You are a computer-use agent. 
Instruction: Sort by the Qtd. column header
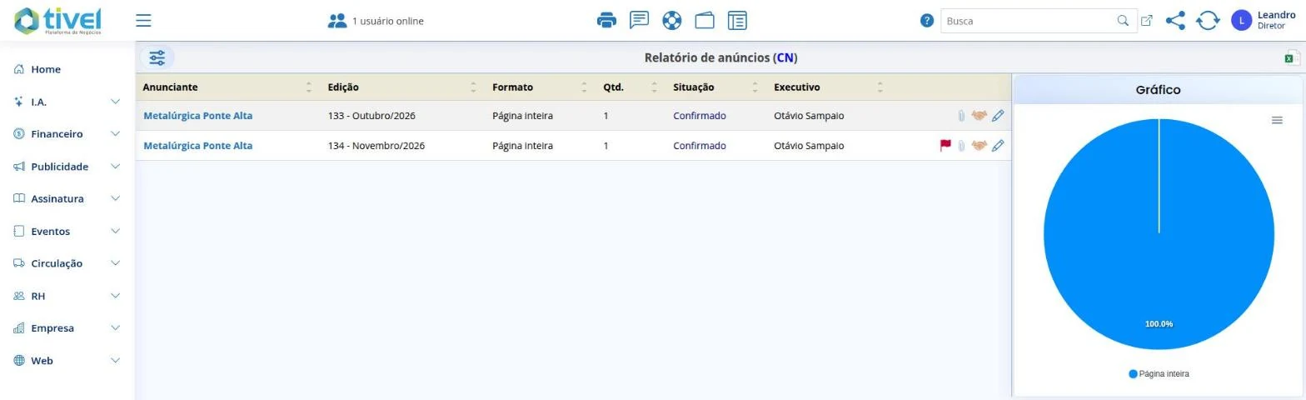[x=631, y=87]
